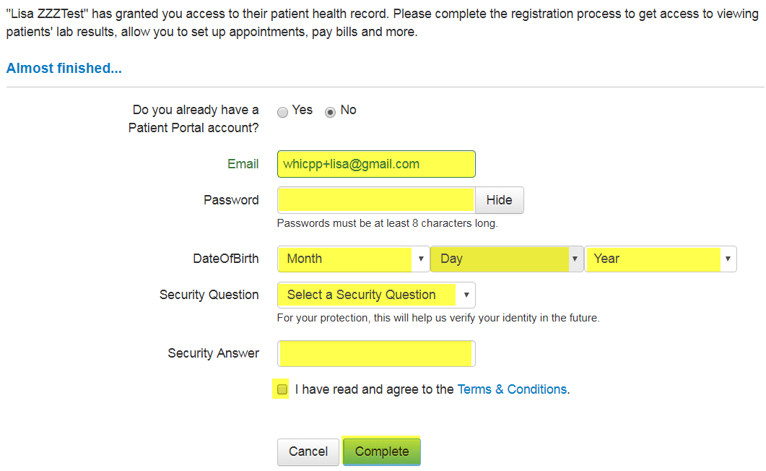Click the Security Question dropdown arrow

tap(466, 295)
